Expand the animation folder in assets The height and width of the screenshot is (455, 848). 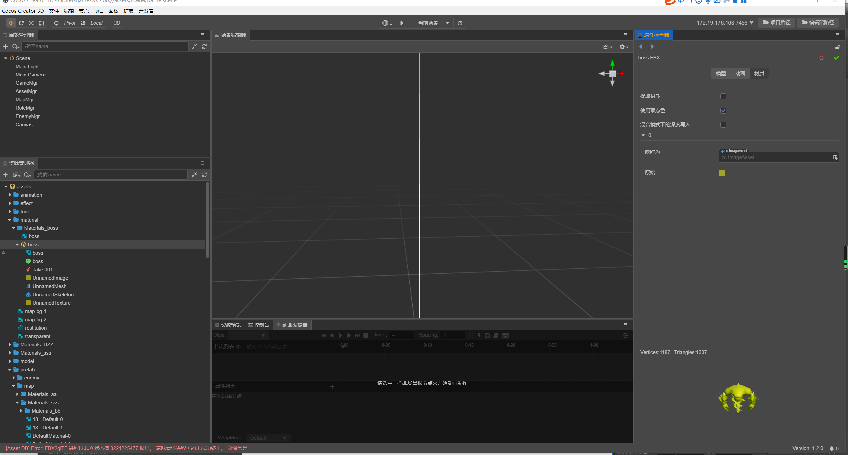pos(10,195)
